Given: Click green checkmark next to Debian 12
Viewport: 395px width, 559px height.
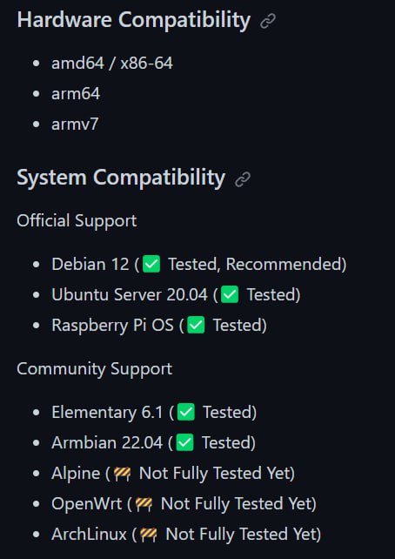Looking at the screenshot, I should (151, 265).
